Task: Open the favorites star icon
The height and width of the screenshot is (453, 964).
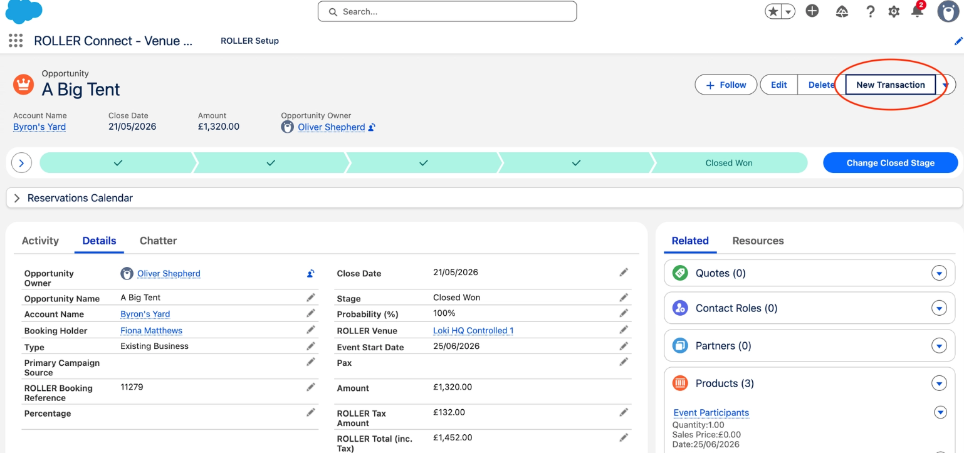Action: coord(773,11)
